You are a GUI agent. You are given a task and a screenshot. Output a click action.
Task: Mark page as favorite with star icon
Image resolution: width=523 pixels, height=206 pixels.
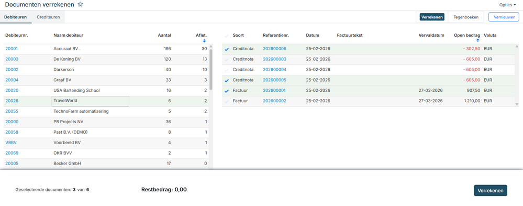(x=81, y=4)
